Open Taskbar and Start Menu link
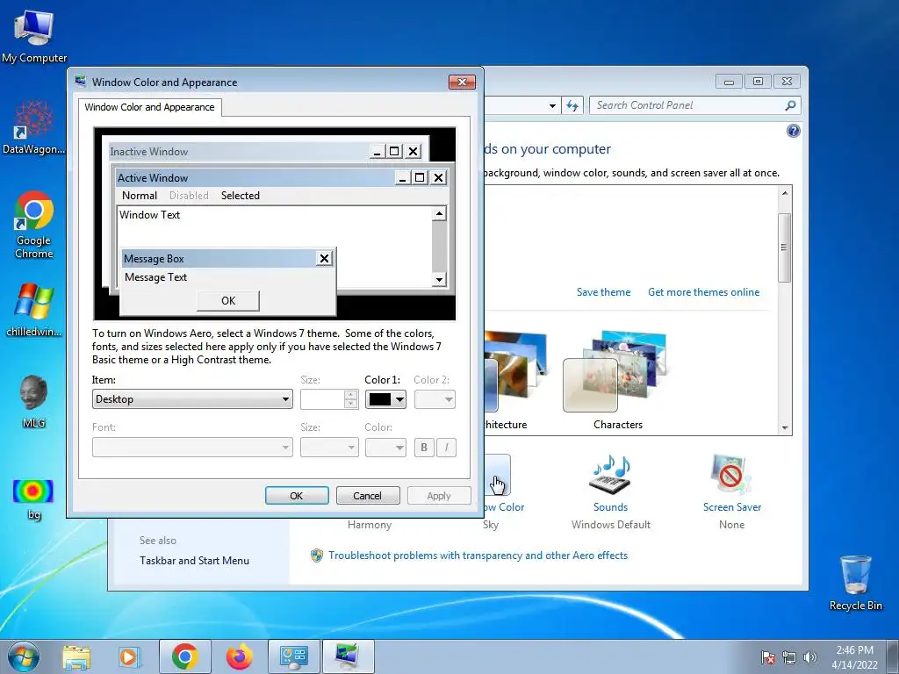This screenshot has width=899, height=674. [x=194, y=561]
